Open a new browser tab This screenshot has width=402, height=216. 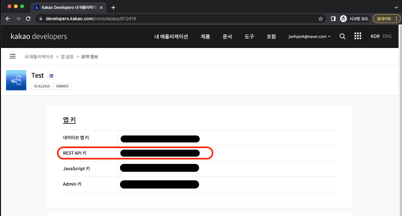click(x=113, y=8)
